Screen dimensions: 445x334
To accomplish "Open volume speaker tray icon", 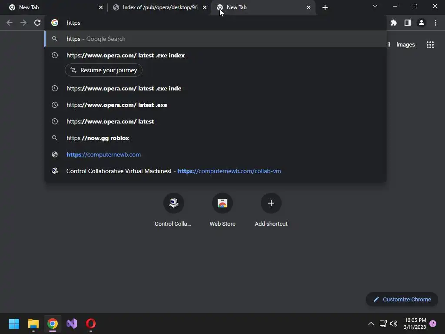I will pyautogui.click(x=394, y=324).
